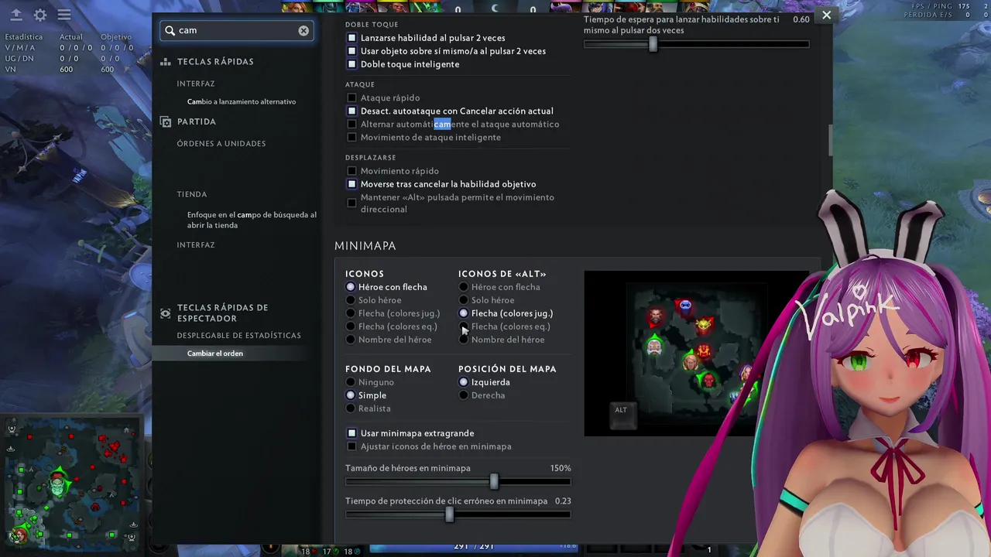
Task: Open the hamburger menu icon
Action: coord(64,15)
